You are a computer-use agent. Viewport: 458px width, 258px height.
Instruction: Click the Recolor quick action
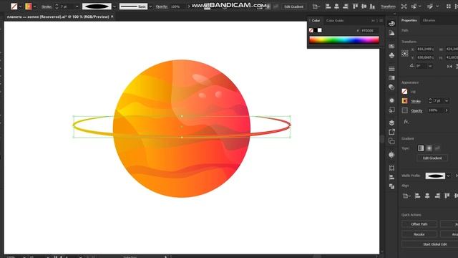click(419, 234)
